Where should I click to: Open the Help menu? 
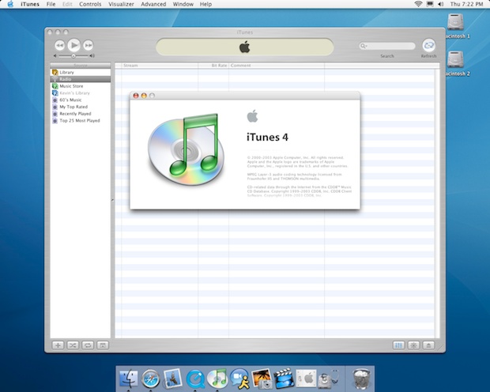coord(205,4)
